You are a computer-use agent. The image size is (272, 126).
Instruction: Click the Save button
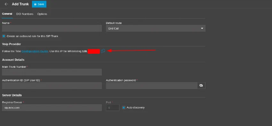pyautogui.click(x=39, y=4)
